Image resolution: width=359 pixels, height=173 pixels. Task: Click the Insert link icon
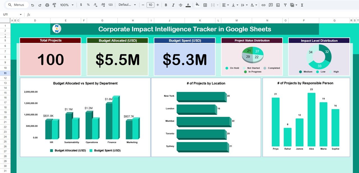[x=263, y=5]
